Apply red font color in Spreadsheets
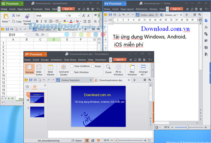 tap(71, 21)
